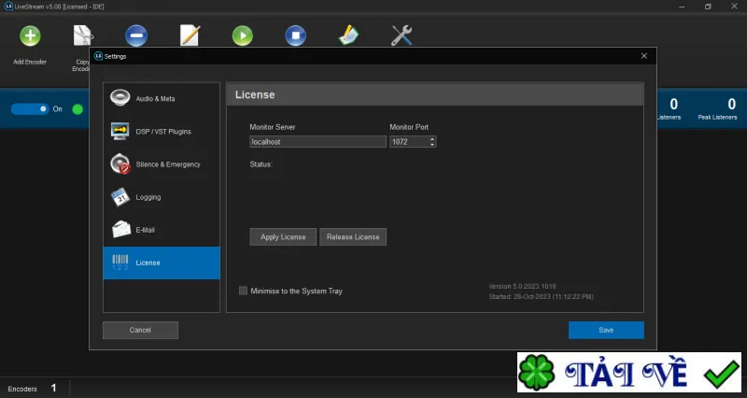Click the Apply License button
This screenshot has height=398, width=747.
click(283, 237)
